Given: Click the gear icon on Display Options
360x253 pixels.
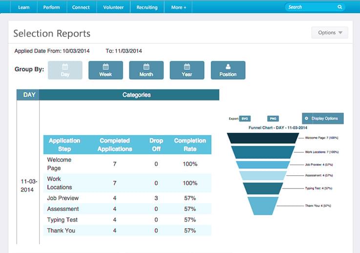Looking at the screenshot, I should tap(306, 118).
